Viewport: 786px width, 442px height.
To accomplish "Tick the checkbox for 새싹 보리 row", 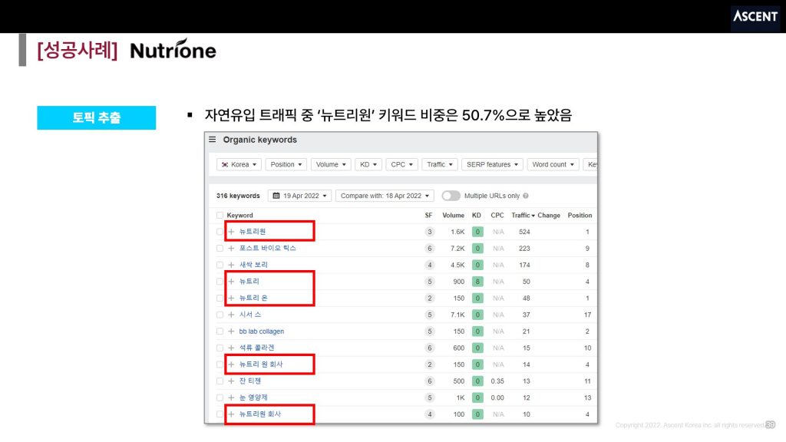I will (220, 265).
